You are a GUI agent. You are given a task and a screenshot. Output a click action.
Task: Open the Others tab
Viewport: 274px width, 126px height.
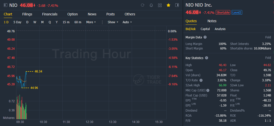(130, 14)
